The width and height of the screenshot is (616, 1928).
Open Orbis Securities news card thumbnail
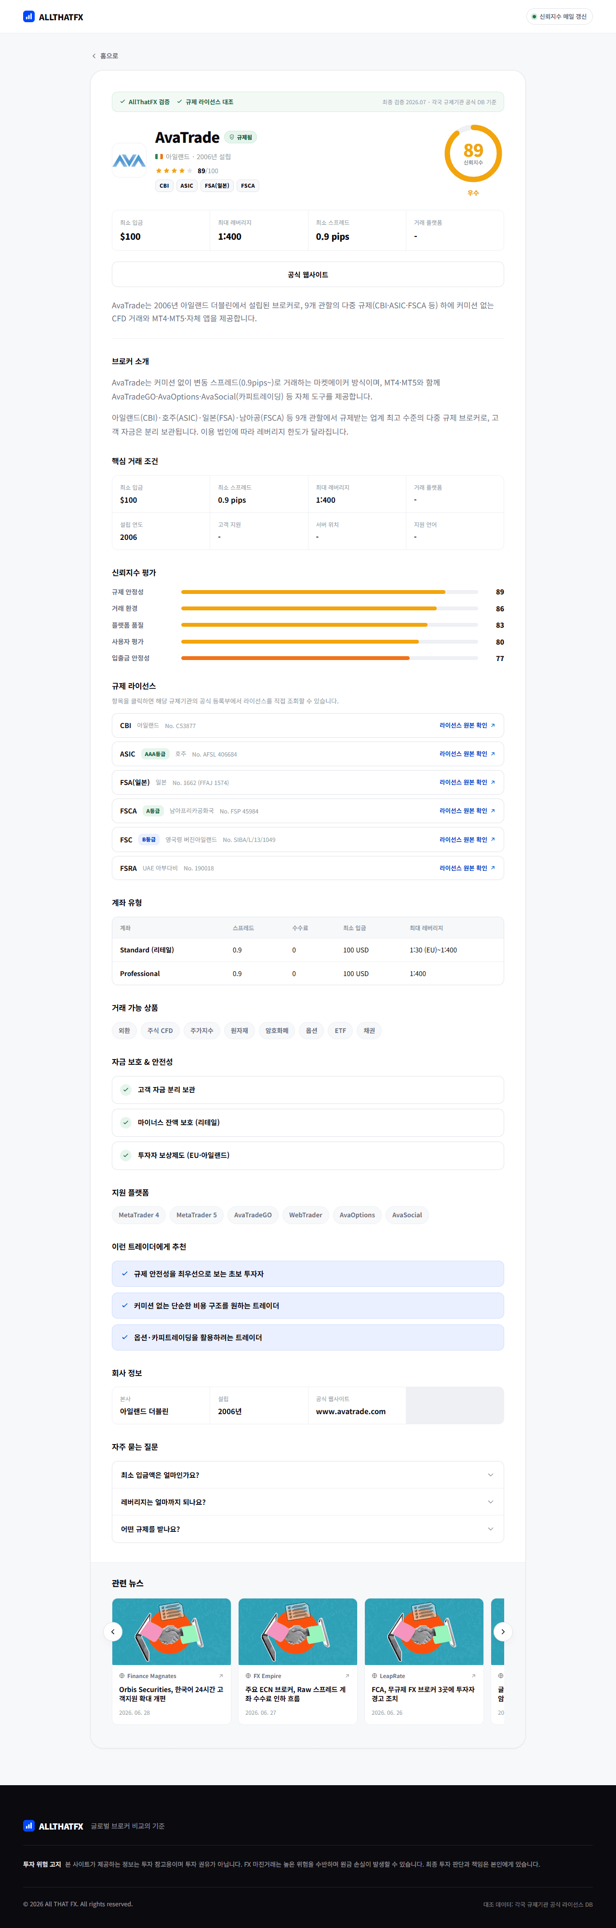tap(171, 1632)
